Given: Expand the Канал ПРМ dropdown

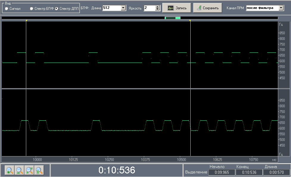Looking at the screenshot, I should (281, 8).
